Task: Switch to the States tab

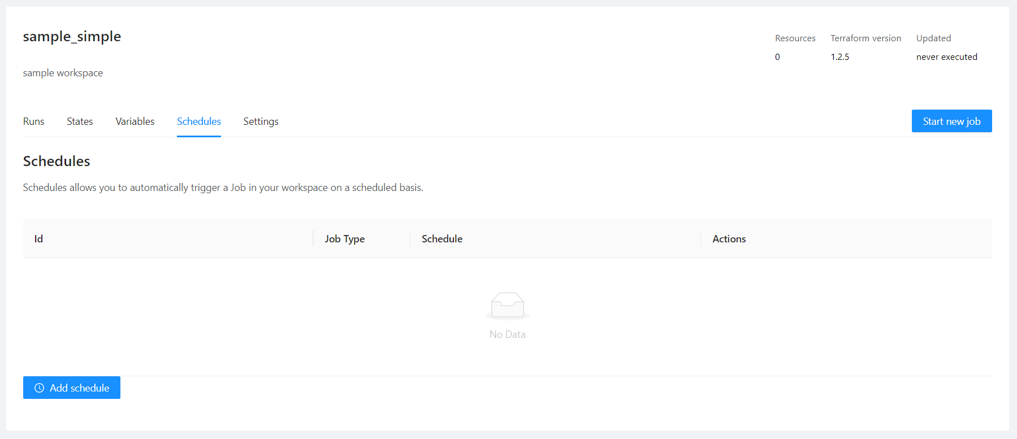Action: pos(80,121)
